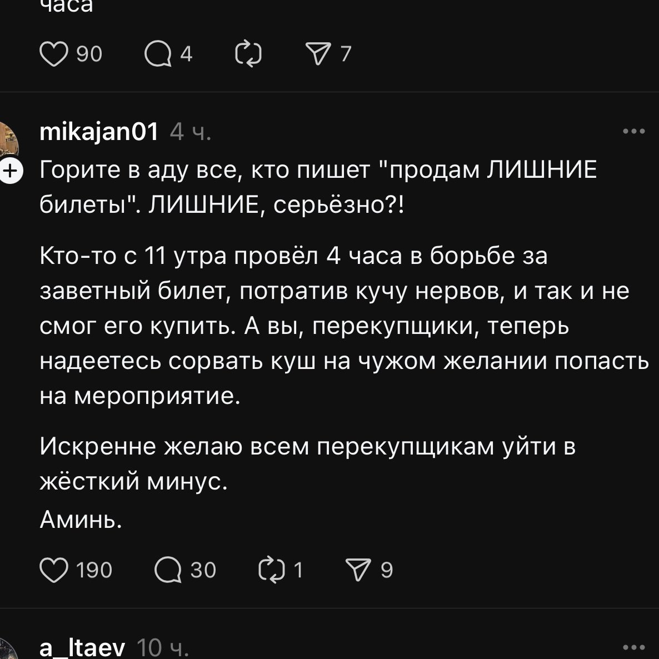Open mikajan01's profile from username
The width and height of the screenshot is (659, 659).
(x=99, y=132)
